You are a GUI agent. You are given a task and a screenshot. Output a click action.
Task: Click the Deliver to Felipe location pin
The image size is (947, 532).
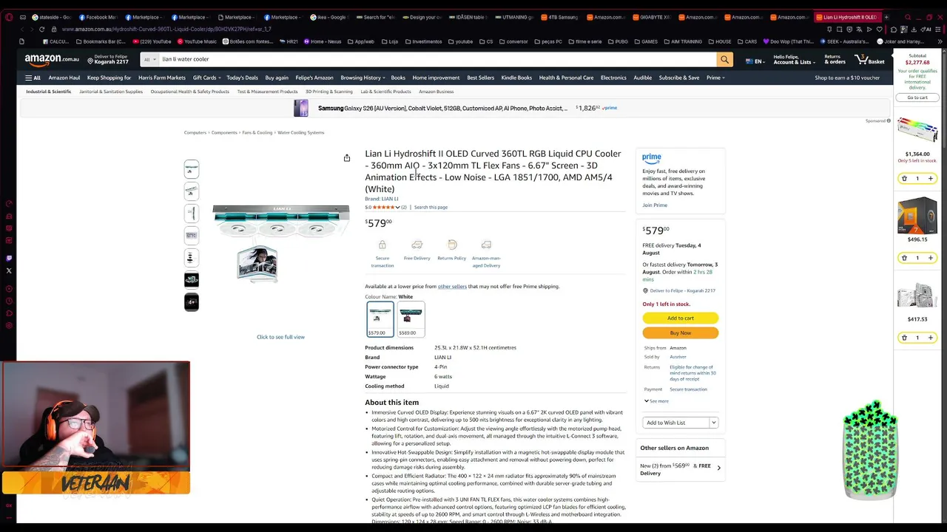(x=90, y=61)
